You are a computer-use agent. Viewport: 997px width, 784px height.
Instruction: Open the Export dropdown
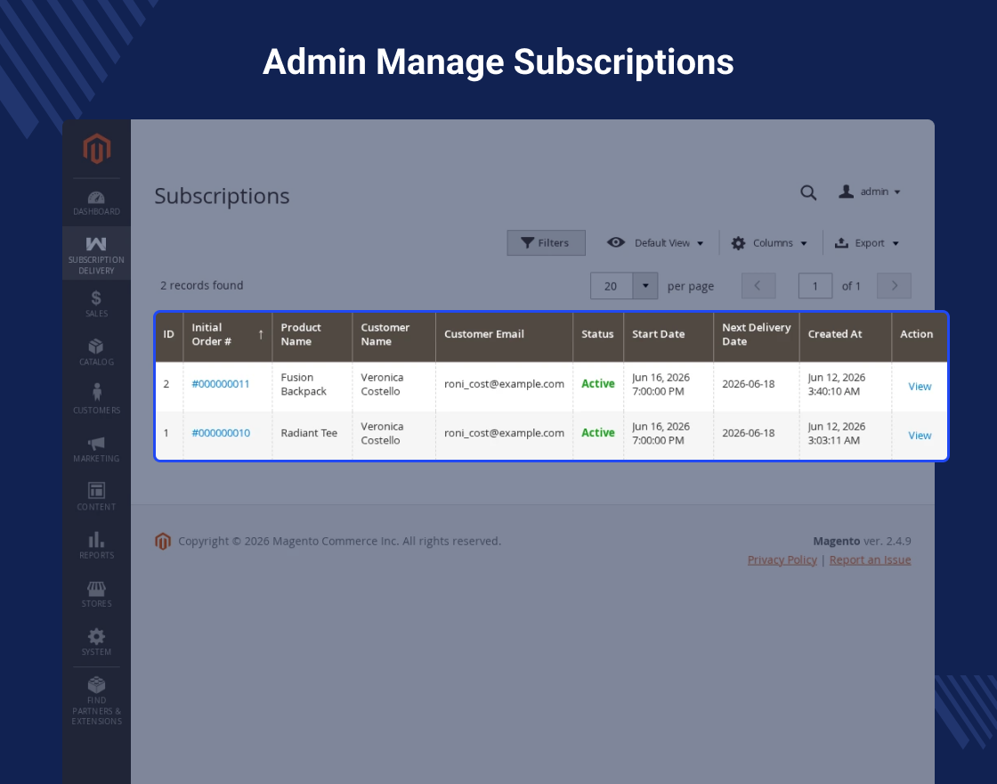pyautogui.click(x=867, y=243)
